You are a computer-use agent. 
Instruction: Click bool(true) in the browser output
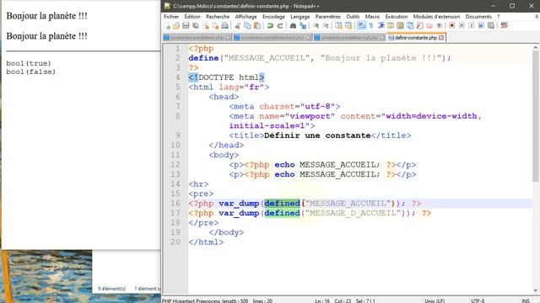29,63
